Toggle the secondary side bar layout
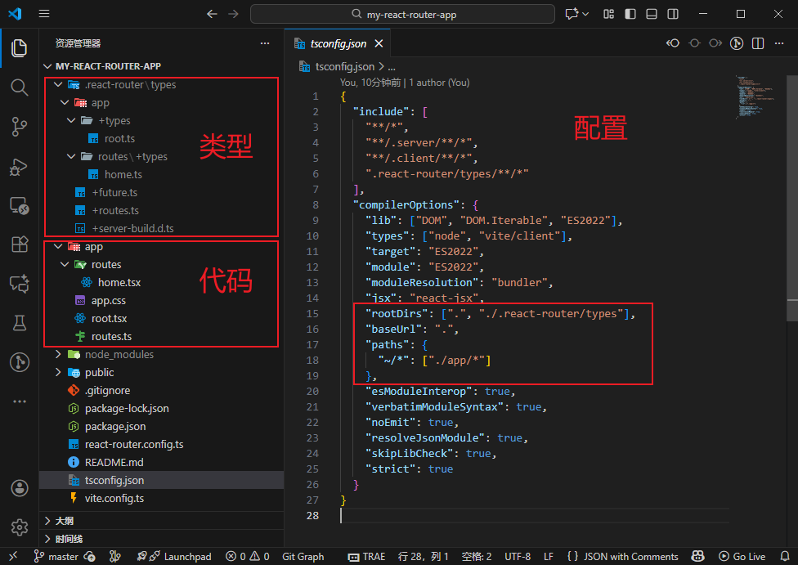The width and height of the screenshot is (798, 565). pyautogui.click(x=673, y=14)
